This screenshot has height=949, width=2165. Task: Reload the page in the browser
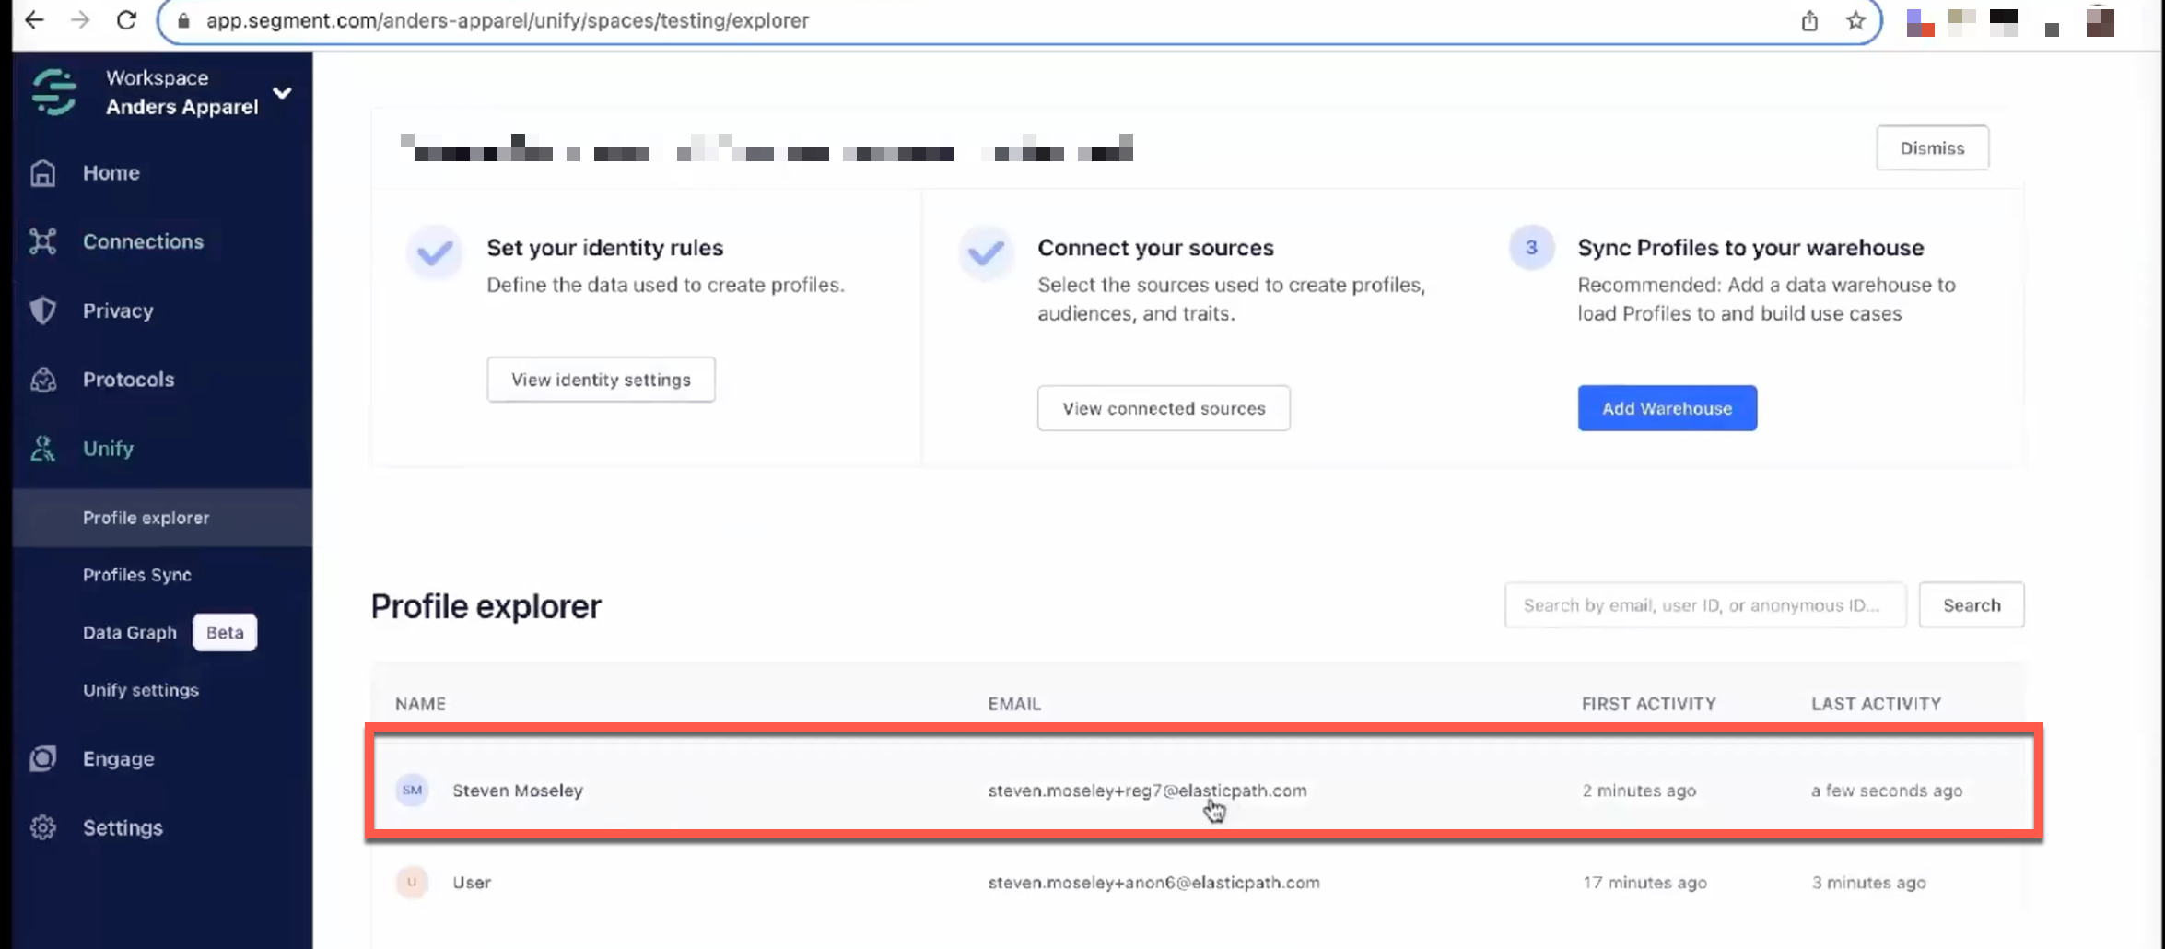[127, 19]
